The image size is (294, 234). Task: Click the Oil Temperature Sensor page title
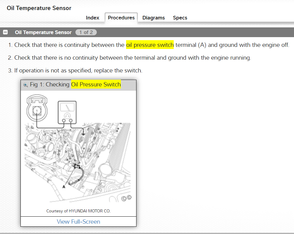point(39,8)
